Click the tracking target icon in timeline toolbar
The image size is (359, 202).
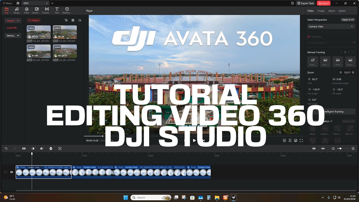[x=60, y=148]
